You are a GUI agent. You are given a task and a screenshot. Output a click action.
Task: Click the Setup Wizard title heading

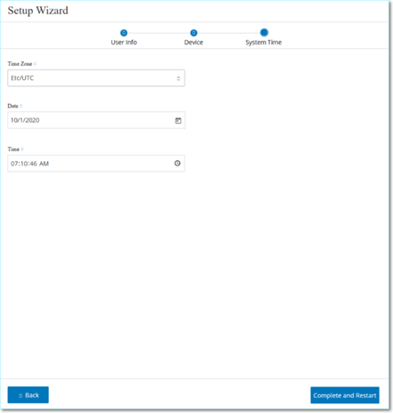38,11
